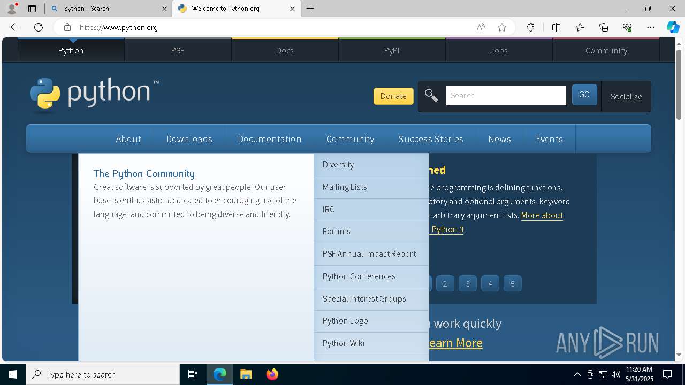
Task: Go to slide 5 of carousel
Action: tap(512, 284)
